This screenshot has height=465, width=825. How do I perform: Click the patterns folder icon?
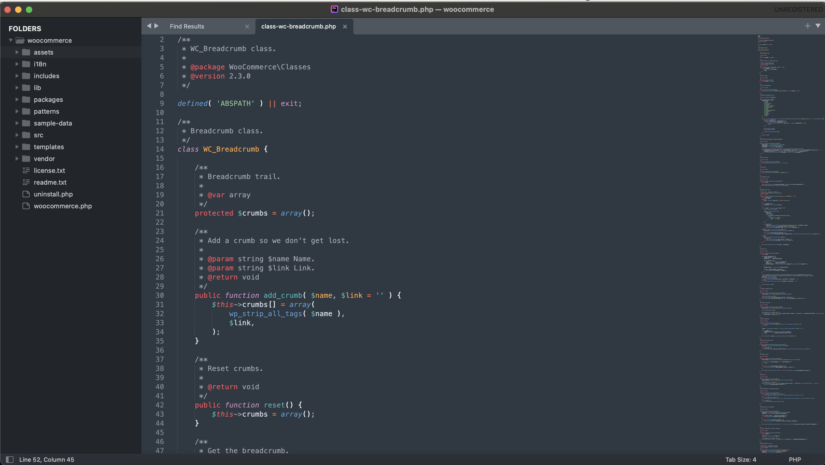26,111
